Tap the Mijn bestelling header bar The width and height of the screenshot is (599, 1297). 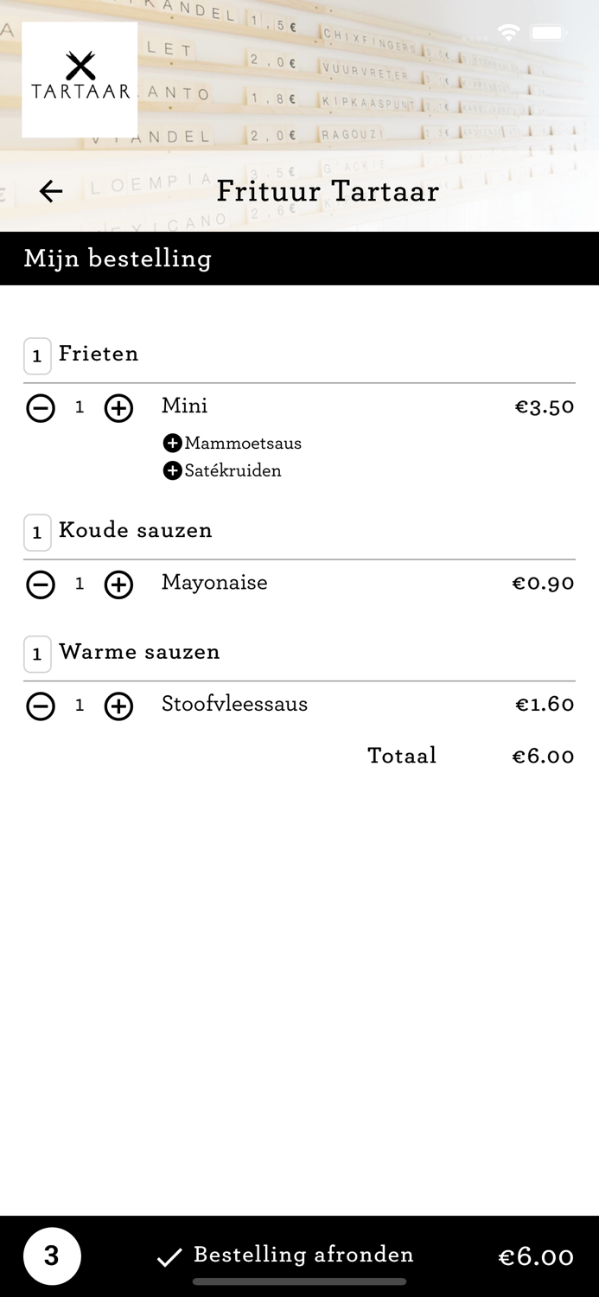click(x=299, y=259)
